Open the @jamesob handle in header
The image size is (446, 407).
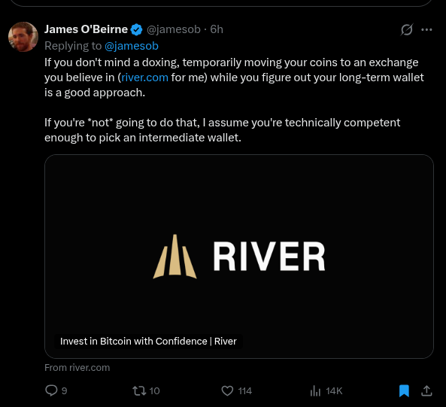pyautogui.click(x=174, y=29)
